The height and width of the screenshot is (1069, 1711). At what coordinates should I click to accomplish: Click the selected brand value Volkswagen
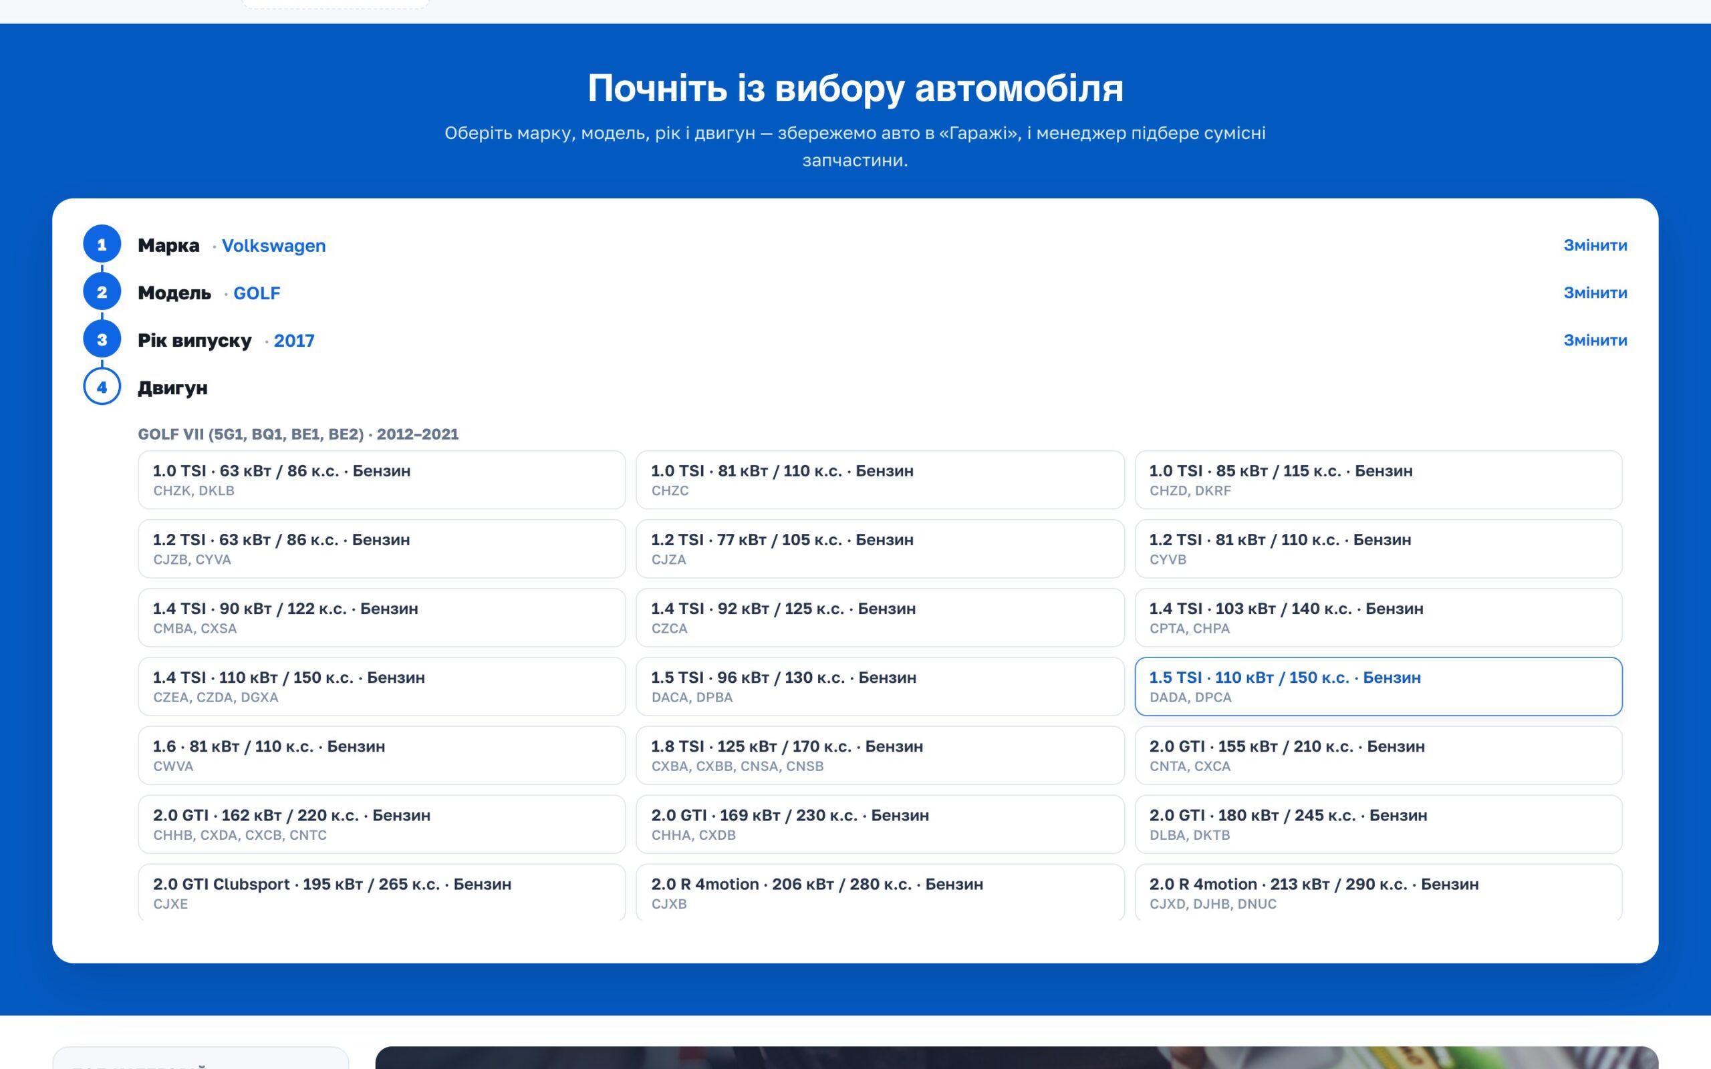tap(273, 246)
